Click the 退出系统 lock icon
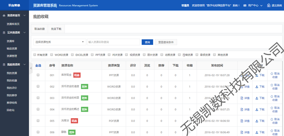The image size is (284, 136). click(269, 5)
